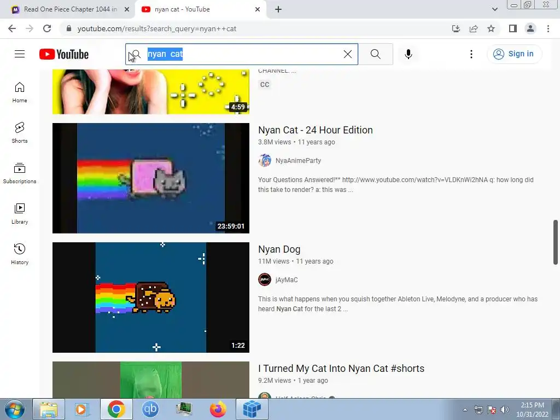This screenshot has width=560, height=420.
Task: Clear the search box with X
Action: pyautogui.click(x=347, y=54)
